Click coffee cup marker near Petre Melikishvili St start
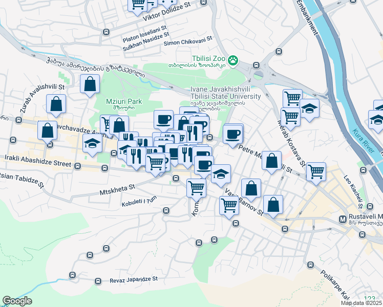The image size is (383, 307). click(x=233, y=135)
